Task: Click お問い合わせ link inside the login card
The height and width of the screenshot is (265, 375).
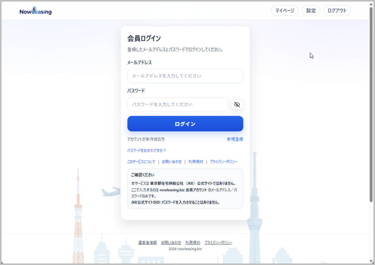Action: 171,161
